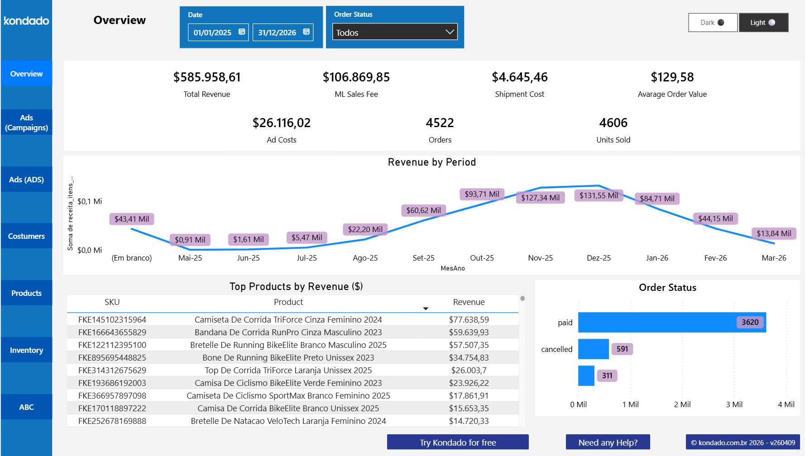
Task: Expand the Order Status filter chevron
Action: point(449,32)
